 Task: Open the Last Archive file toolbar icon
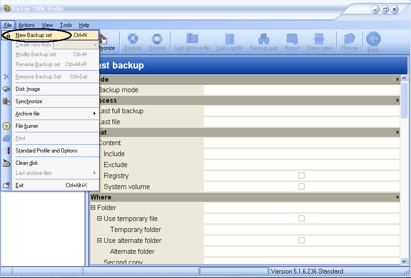(x=192, y=38)
